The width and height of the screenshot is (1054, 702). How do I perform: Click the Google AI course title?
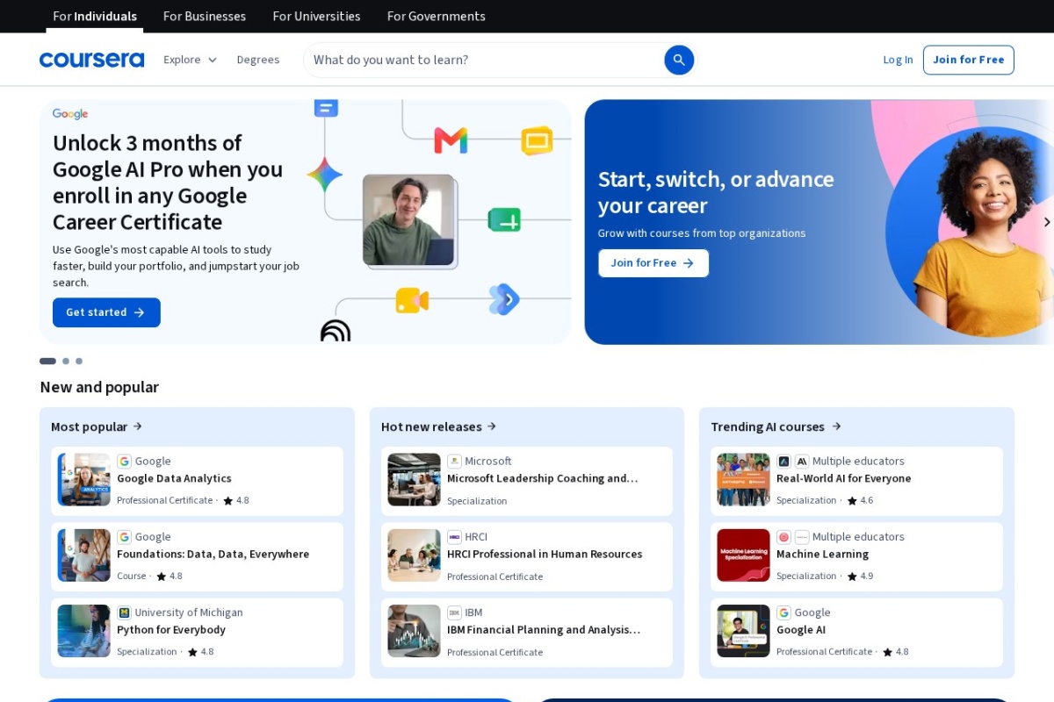click(801, 630)
